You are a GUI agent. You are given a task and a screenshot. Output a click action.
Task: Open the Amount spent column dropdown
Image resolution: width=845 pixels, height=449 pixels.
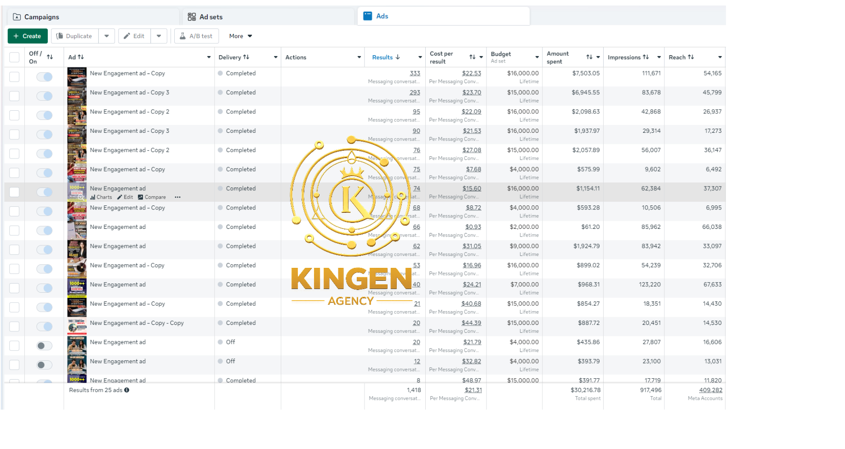[598, 57]
